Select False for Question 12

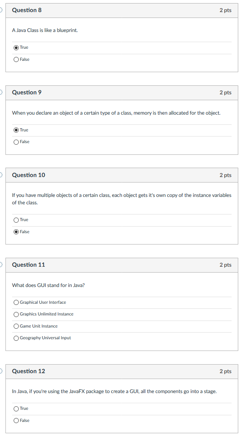pyautogui.click(x=16, y=420)
